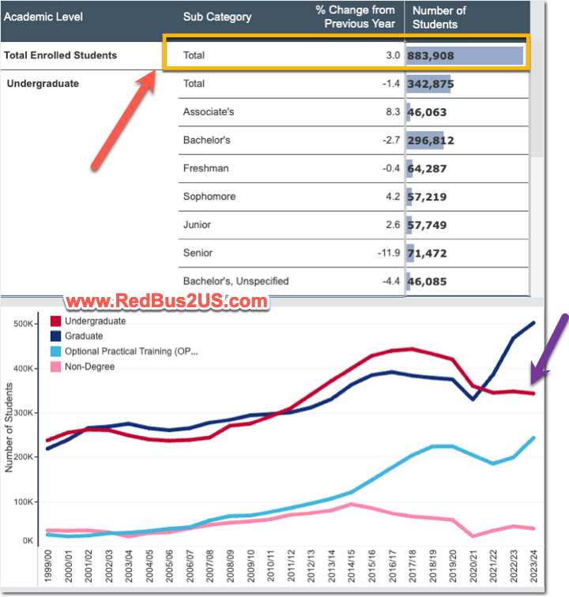This screenshot has width=569, height=597.
Task: Click the 883,908 total students bar
Action: (x=465, y=56)
